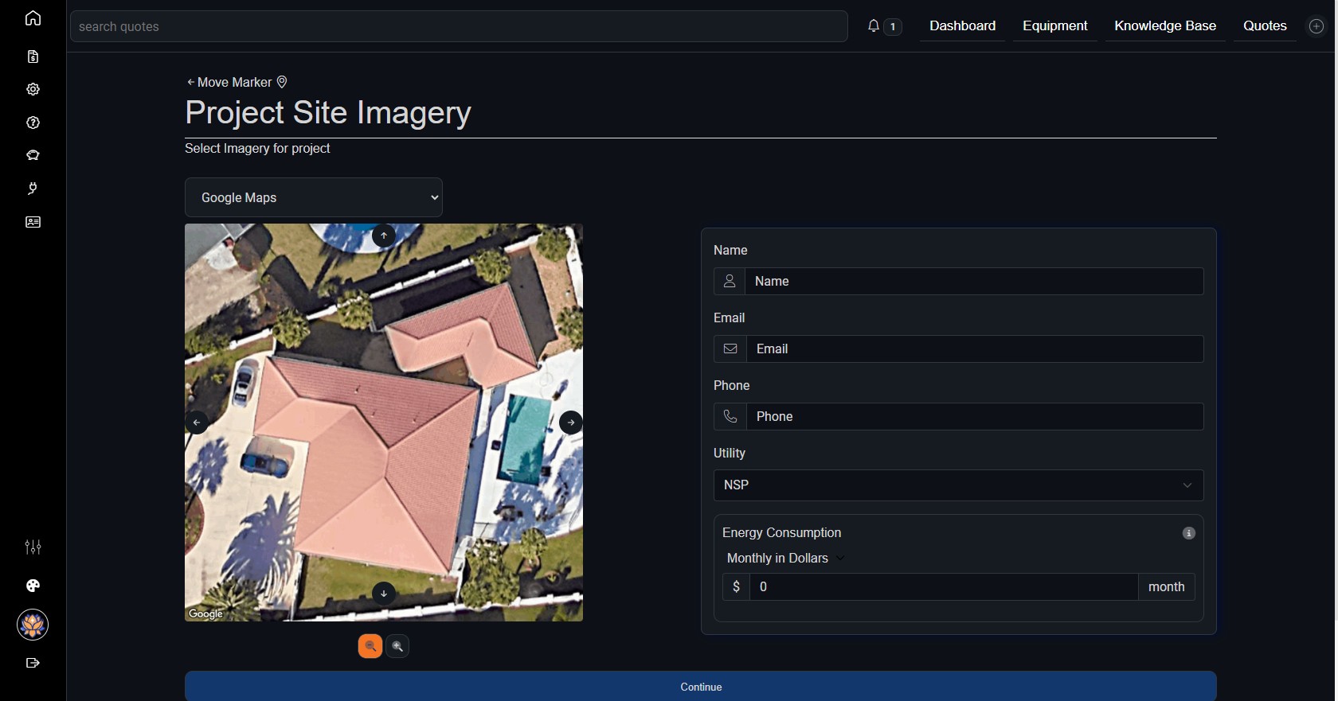
Task: Click the Energy Consumption info icon
Action: pyautogui.click(x=1188, y=533)
